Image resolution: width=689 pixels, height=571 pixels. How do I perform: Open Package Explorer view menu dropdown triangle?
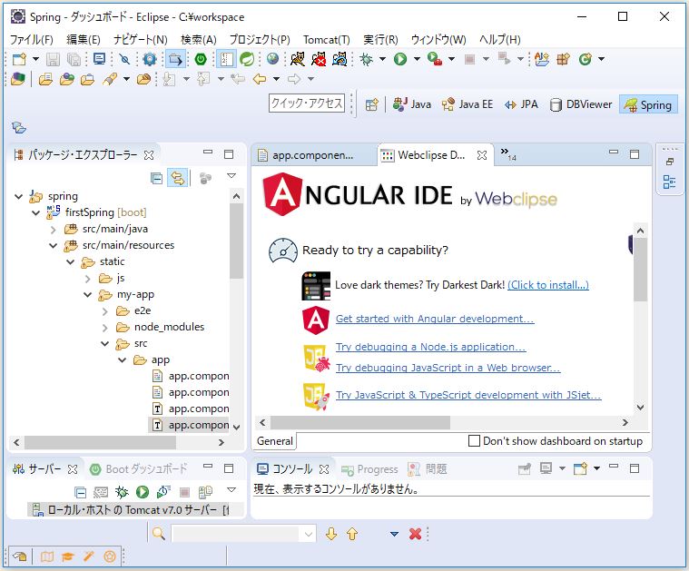click(x=231, y=176)
